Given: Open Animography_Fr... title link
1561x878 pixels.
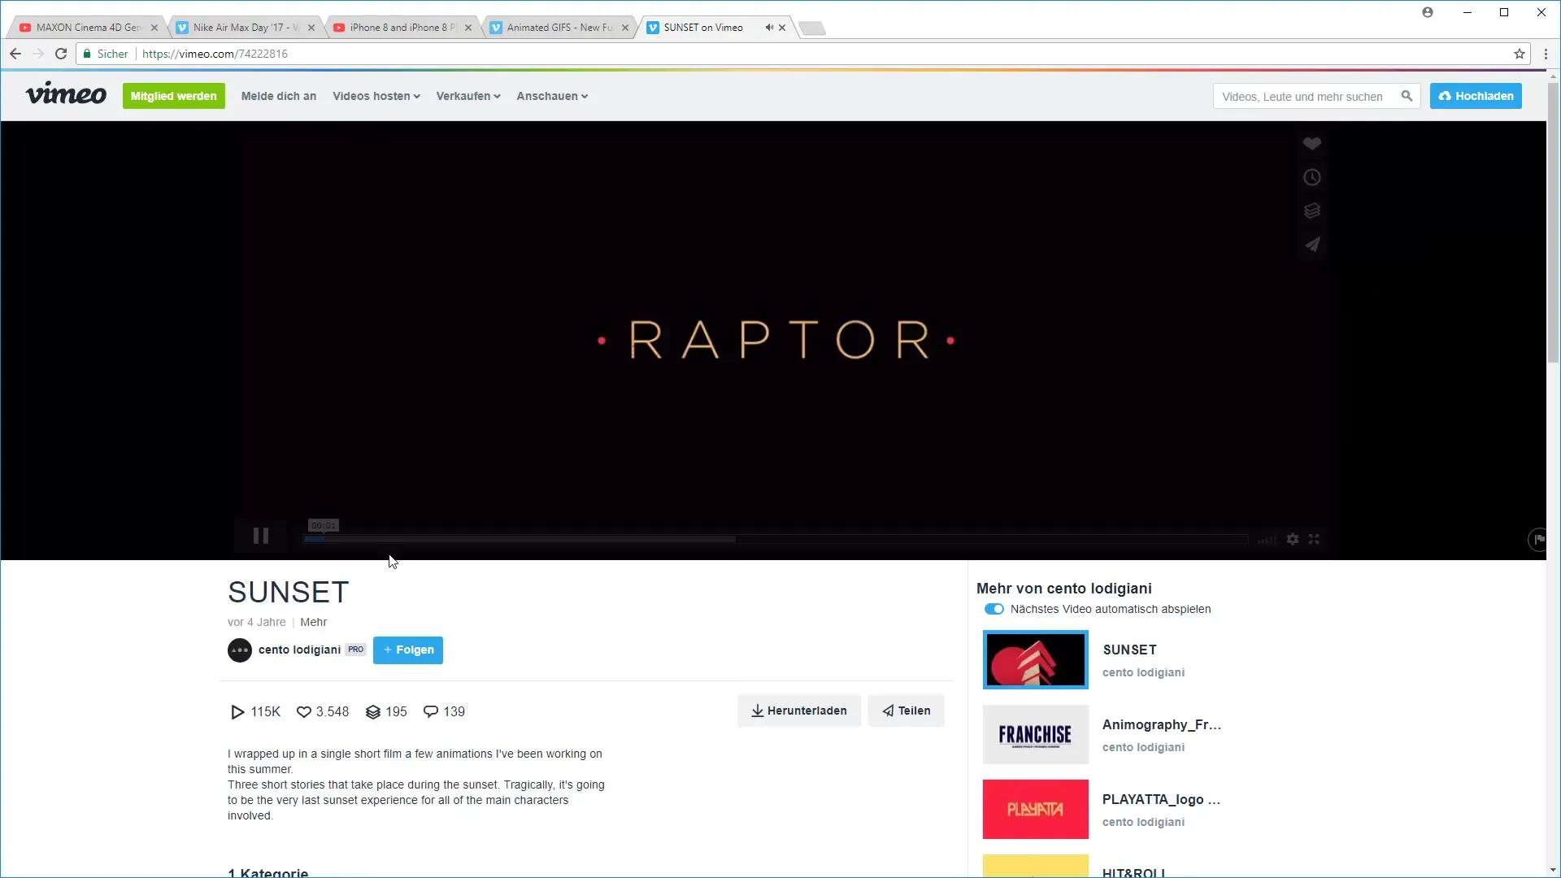Looking at the screenshot, I should [1161, 724].
